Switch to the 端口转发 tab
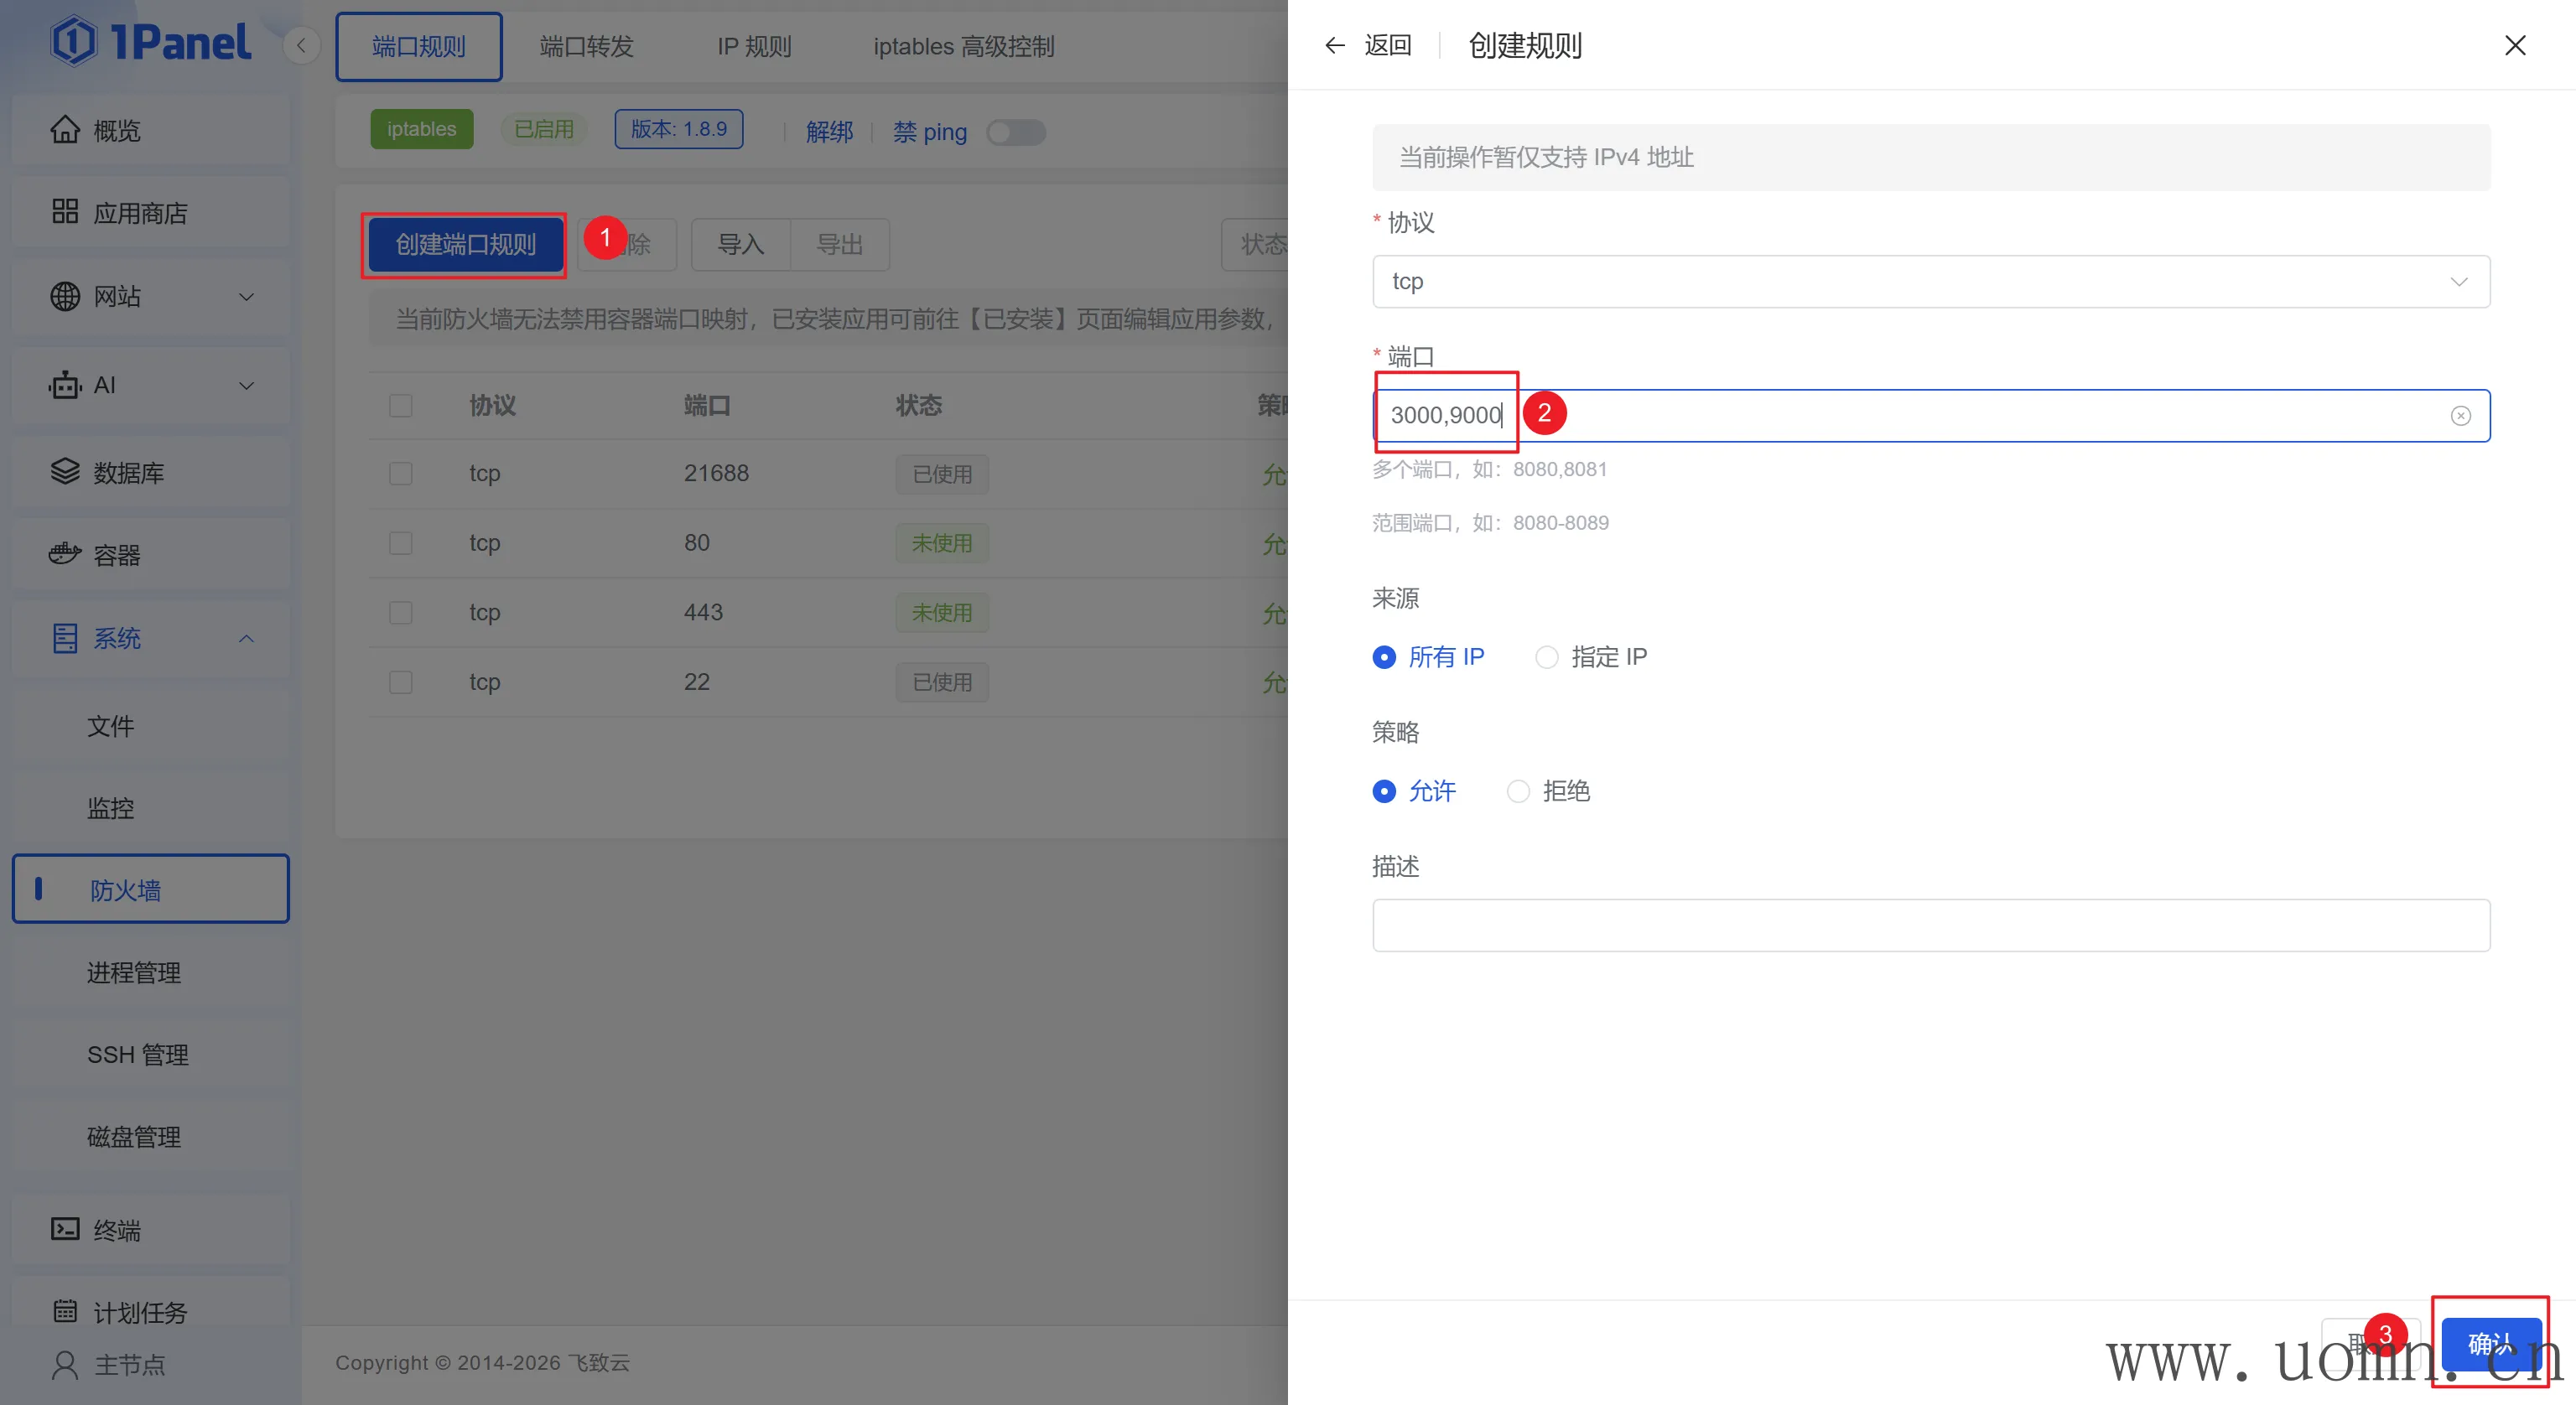Screen dimensions: 2576x1405 tap(586, 47)
